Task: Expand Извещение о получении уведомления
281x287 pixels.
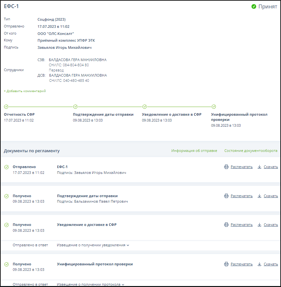Action: coord(93,245)
